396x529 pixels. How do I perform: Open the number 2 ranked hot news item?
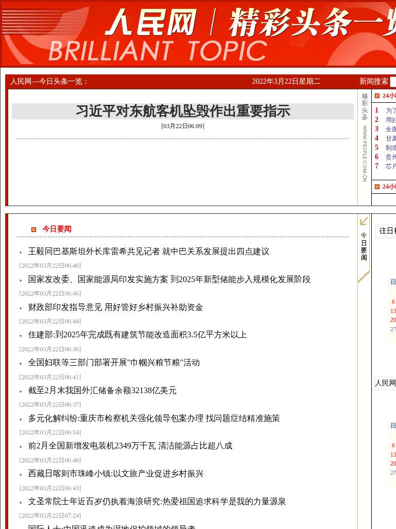coord(391,120)
